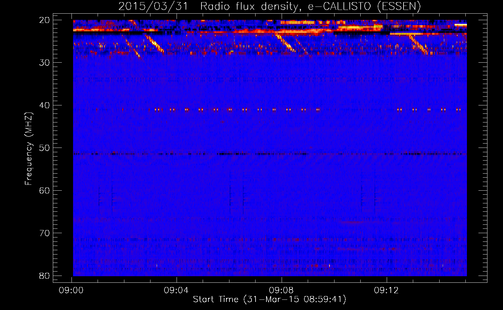This screenshot has width=503, height=310.
Task: Click the "30" frequency tick label
Action: [45, 63]
